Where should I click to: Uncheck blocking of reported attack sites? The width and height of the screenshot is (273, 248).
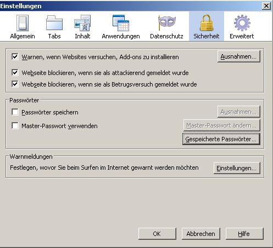point(15,72)
